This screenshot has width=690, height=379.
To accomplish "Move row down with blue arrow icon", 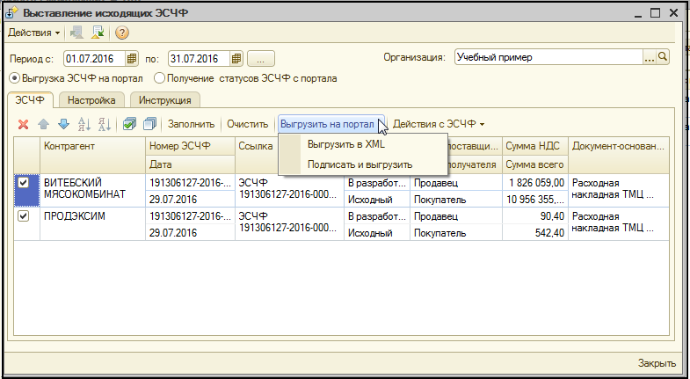I will (62, 124).
